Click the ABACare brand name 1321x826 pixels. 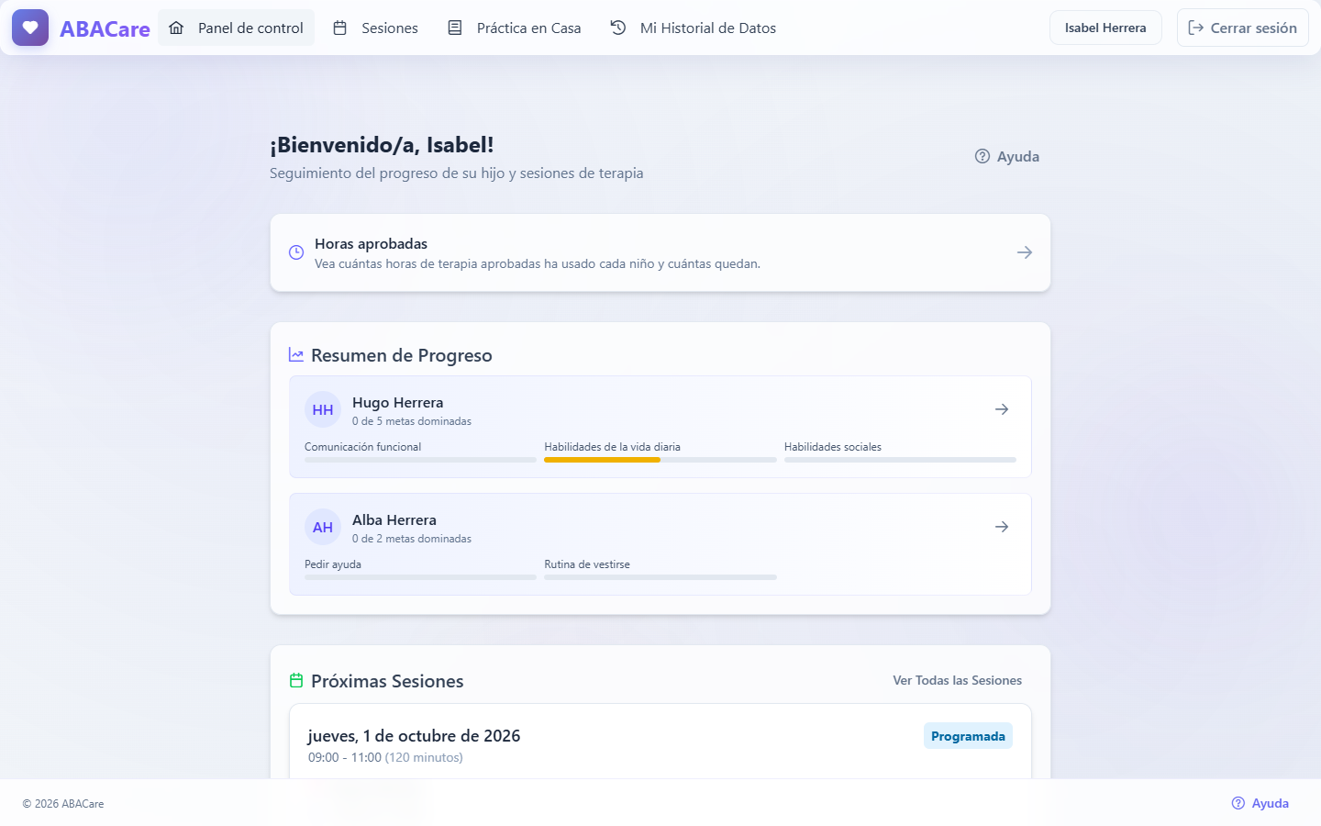105,28
